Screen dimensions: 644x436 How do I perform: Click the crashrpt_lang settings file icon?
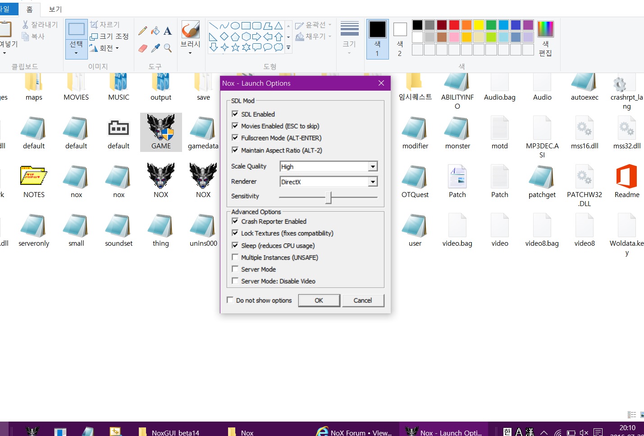pyautogui.click(x=626, y=92)
